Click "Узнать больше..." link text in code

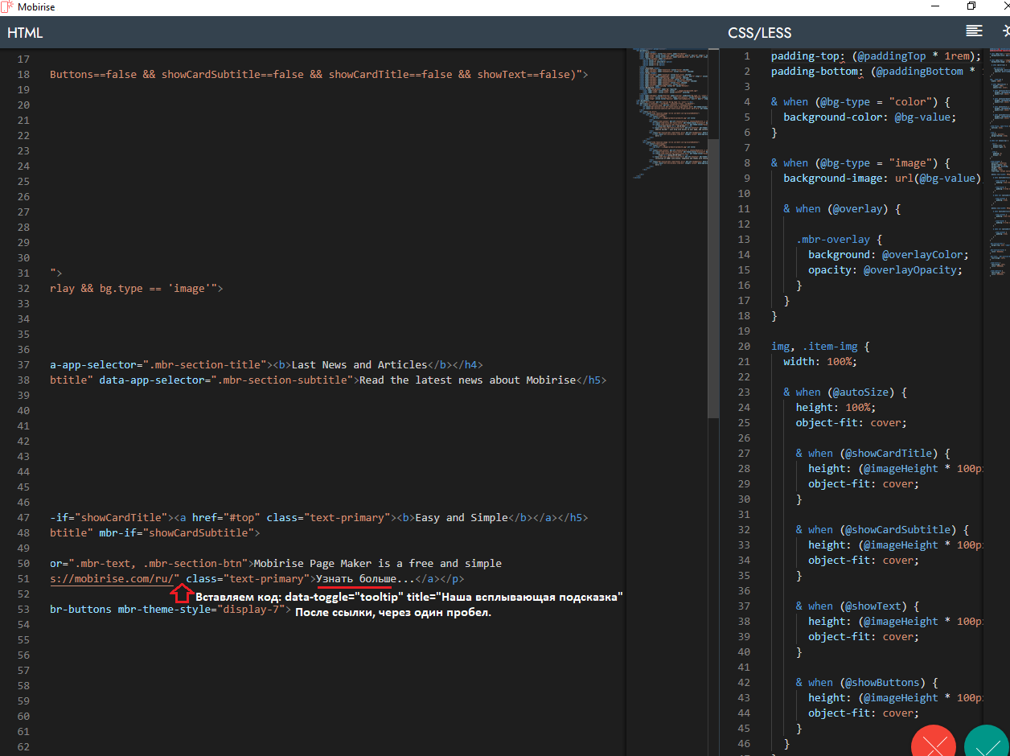click(x=363, y=579)
